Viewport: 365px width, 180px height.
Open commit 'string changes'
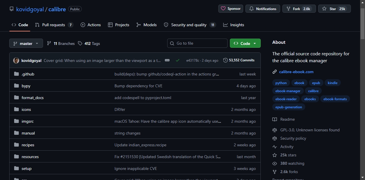[x=128, y=133]
